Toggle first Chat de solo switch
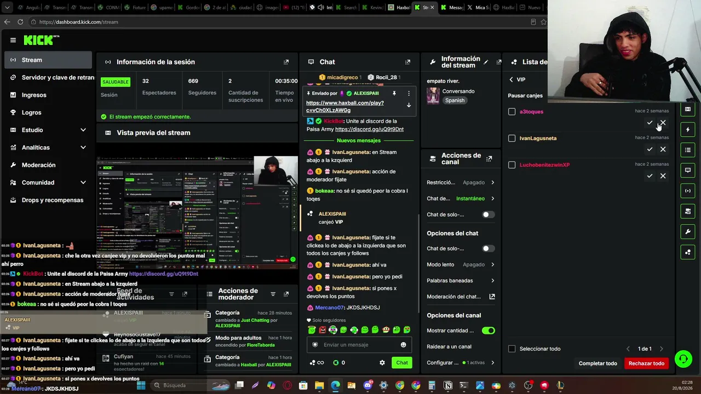 pyautogui.click(x=488, y=215)
